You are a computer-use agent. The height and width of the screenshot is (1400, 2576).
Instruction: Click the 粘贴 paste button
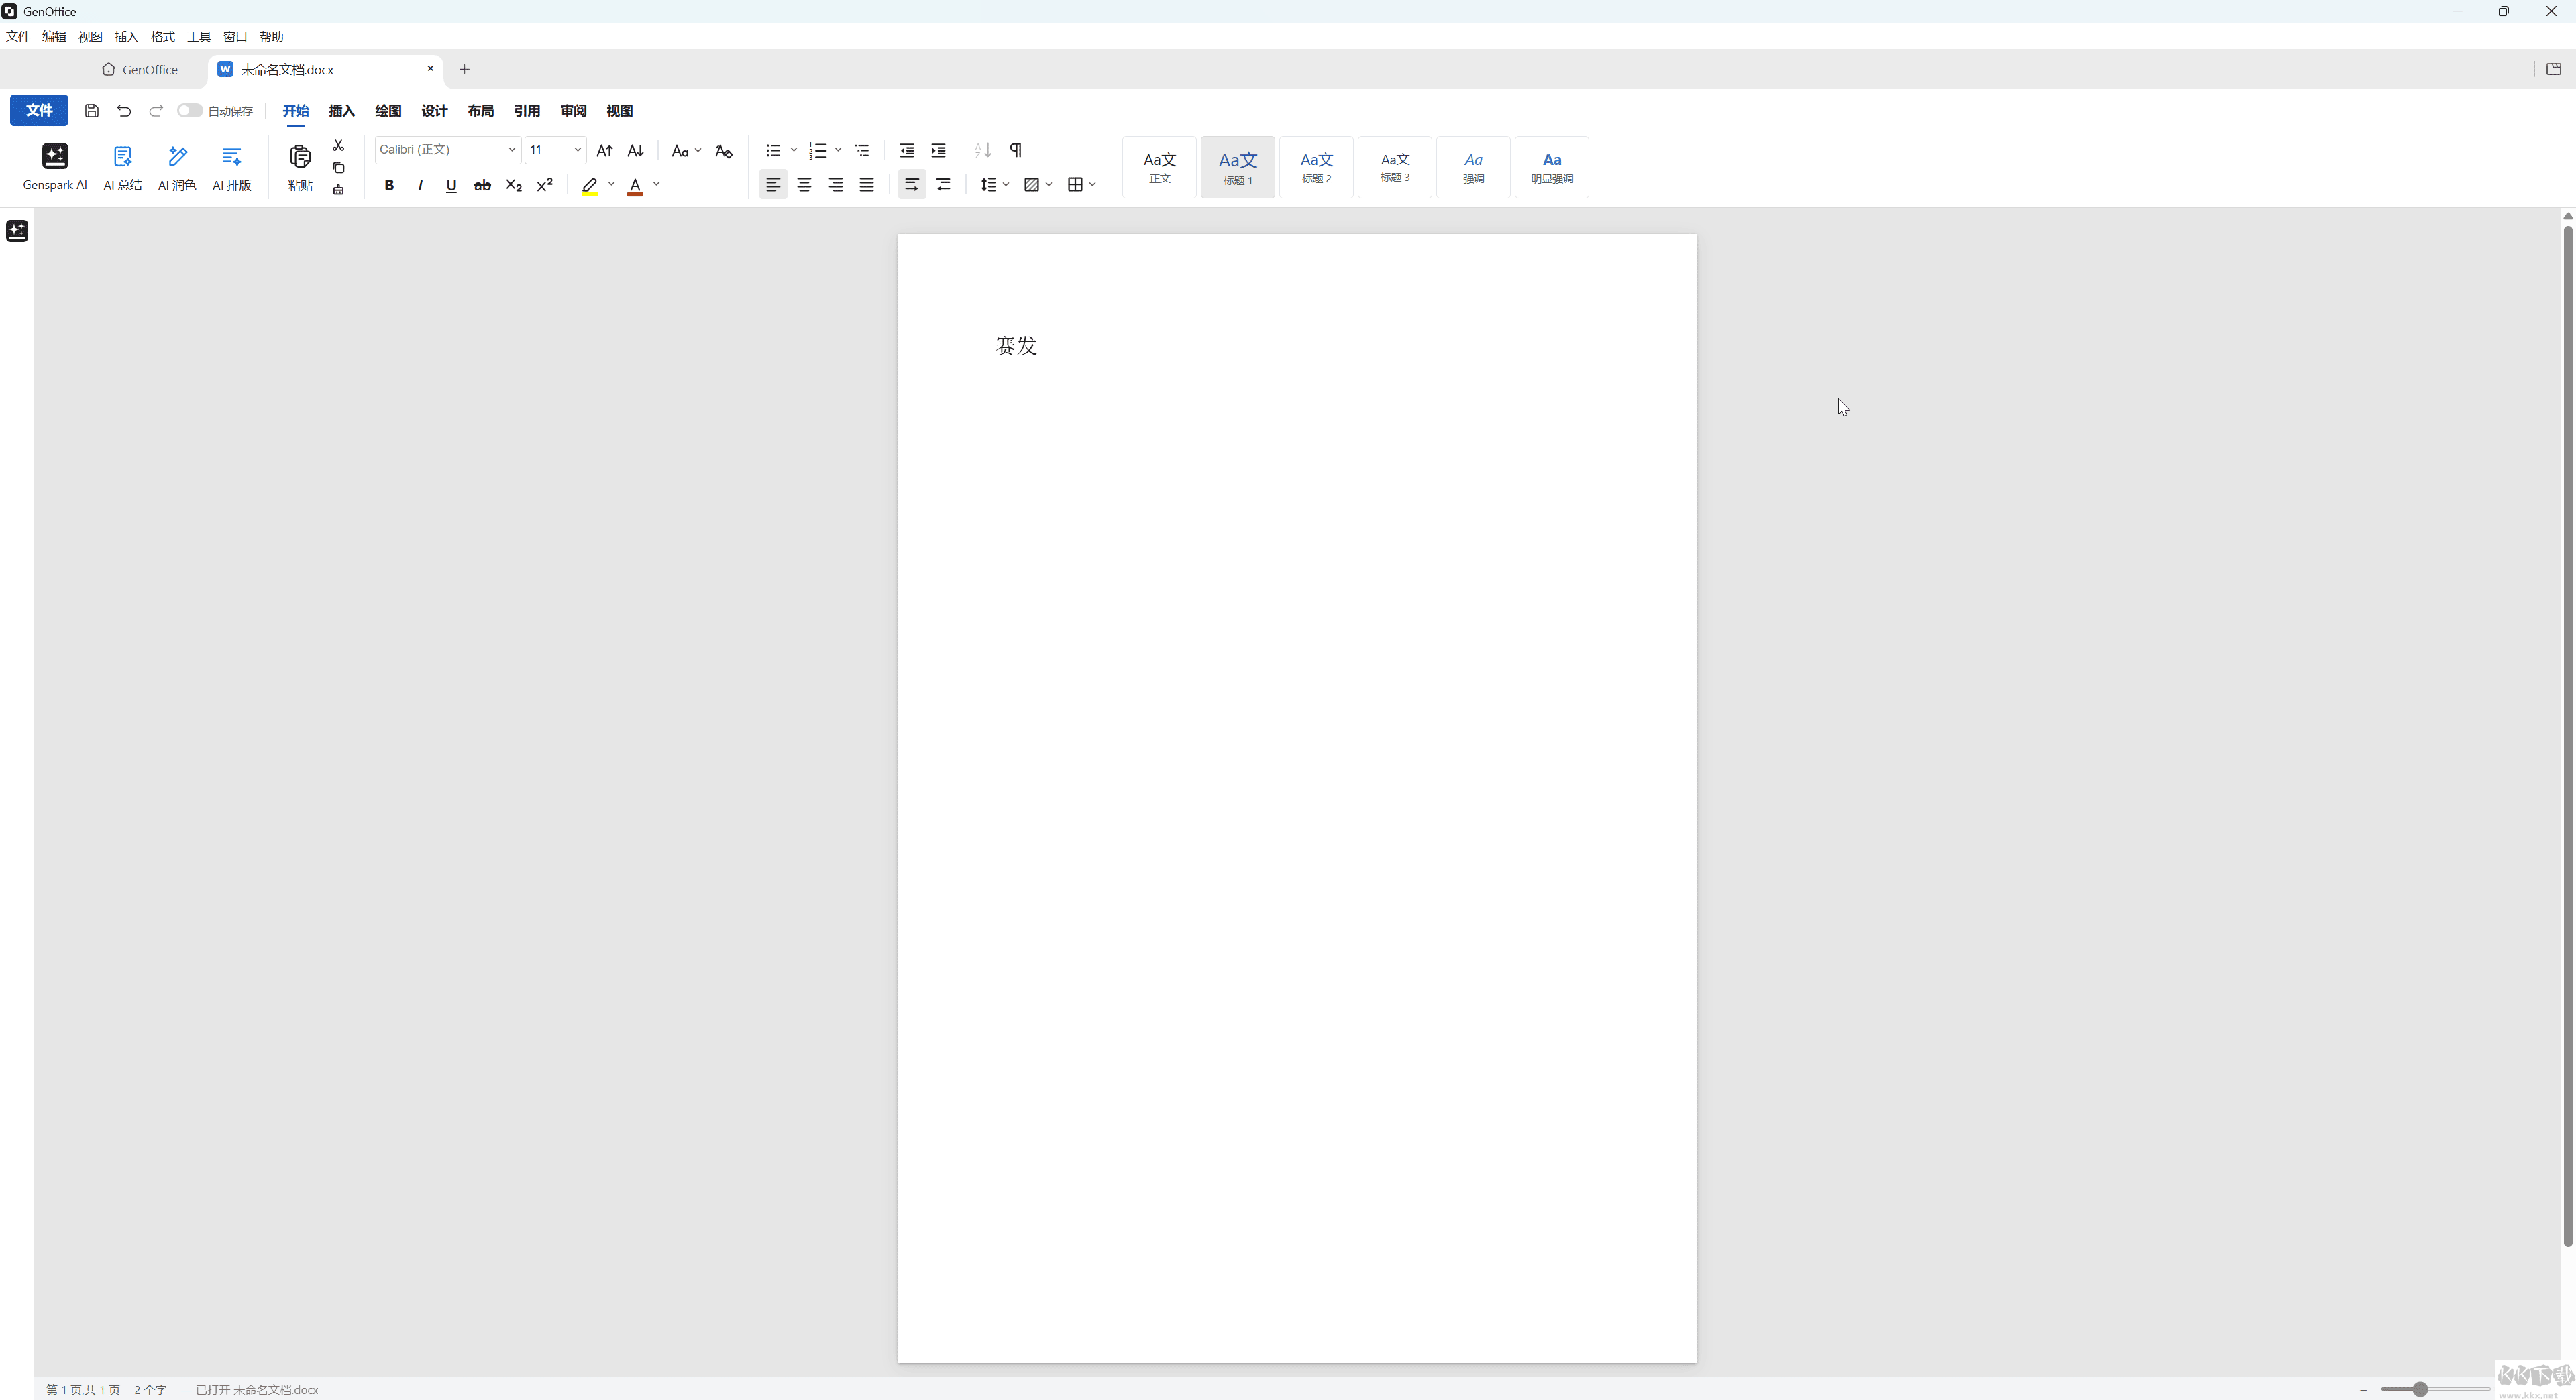click(300, 167)
